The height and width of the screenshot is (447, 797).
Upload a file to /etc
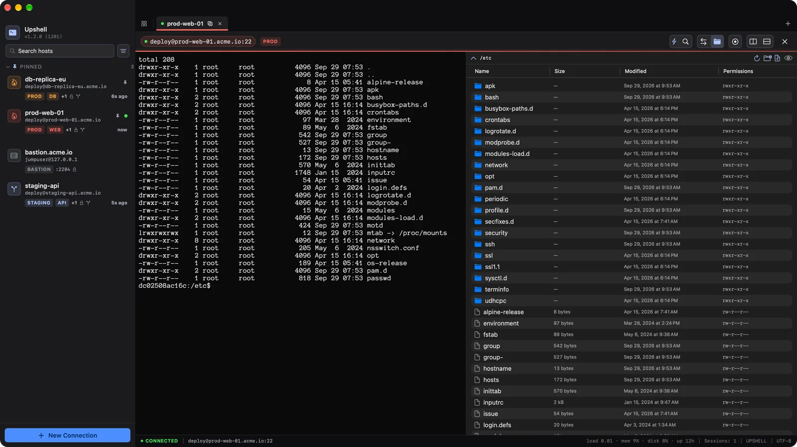(777, 58)
